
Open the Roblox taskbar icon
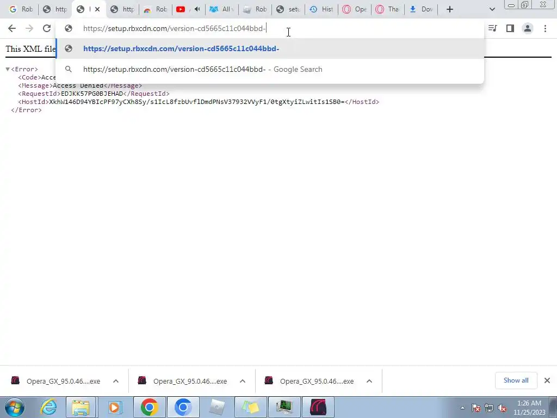(216, 407)
